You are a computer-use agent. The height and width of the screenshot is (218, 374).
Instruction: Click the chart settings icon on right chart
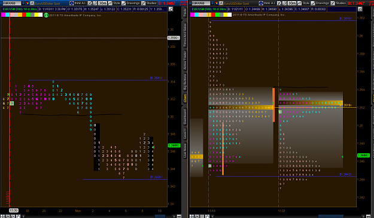pos(360,9)
